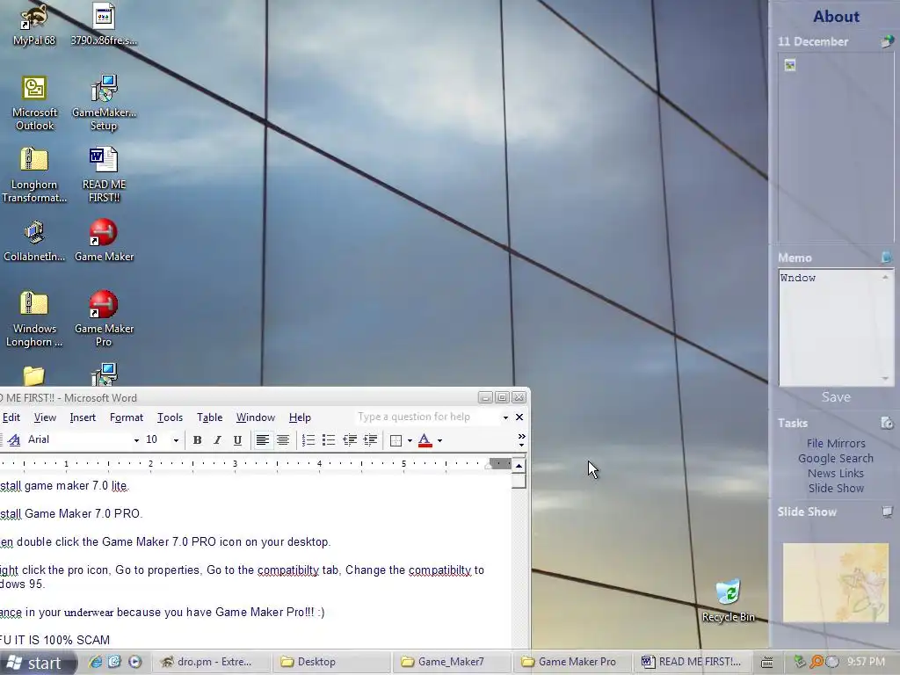Open the Insert menu in Word

[83, 417]
